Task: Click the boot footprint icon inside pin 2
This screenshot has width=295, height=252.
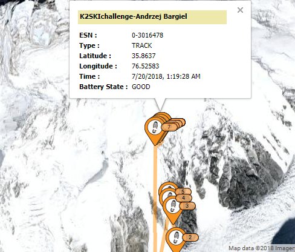Action: click(x=177, y=237)
